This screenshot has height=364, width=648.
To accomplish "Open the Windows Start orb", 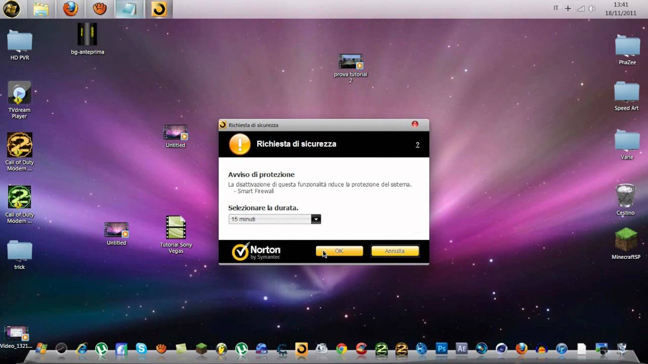I will point(11,9).
